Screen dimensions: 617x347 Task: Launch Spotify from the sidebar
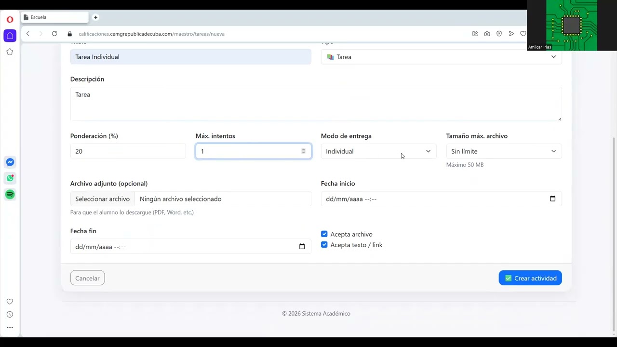[10, 194]
